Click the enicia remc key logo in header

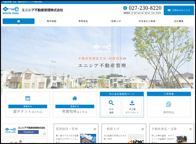11,10
